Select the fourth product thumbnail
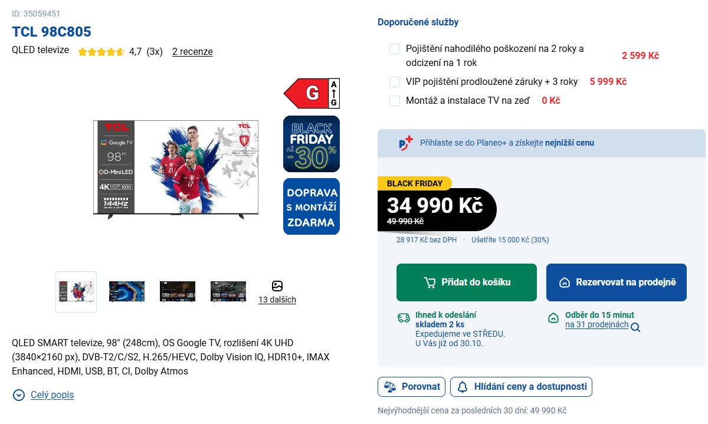 [228, 292]
